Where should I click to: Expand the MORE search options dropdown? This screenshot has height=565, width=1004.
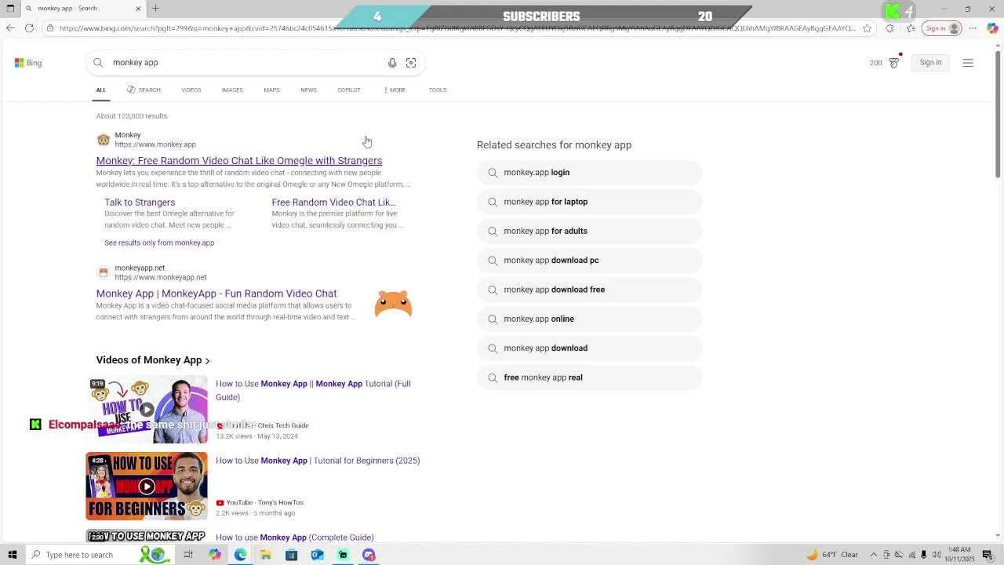395,90
